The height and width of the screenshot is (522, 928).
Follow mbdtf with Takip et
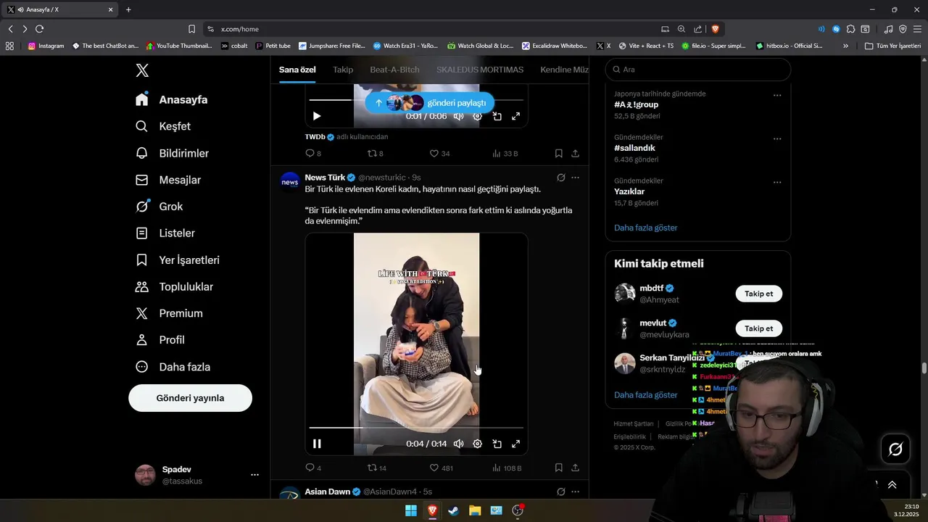click(x=758, y=294)
